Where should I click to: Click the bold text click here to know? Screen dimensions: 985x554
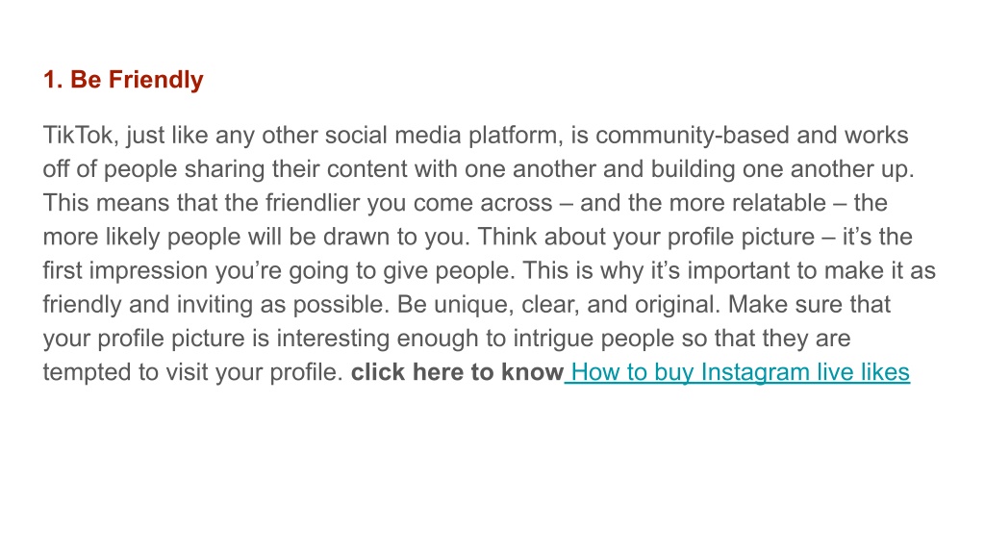point(457,372)
